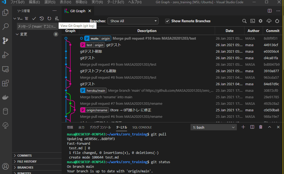Open the Docker view from the activity bar
This screenshot has width=284, height=174.
pyautogui.click(x=6, y=97)
